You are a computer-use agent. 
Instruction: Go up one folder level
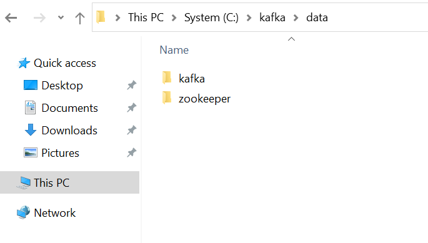80,18
